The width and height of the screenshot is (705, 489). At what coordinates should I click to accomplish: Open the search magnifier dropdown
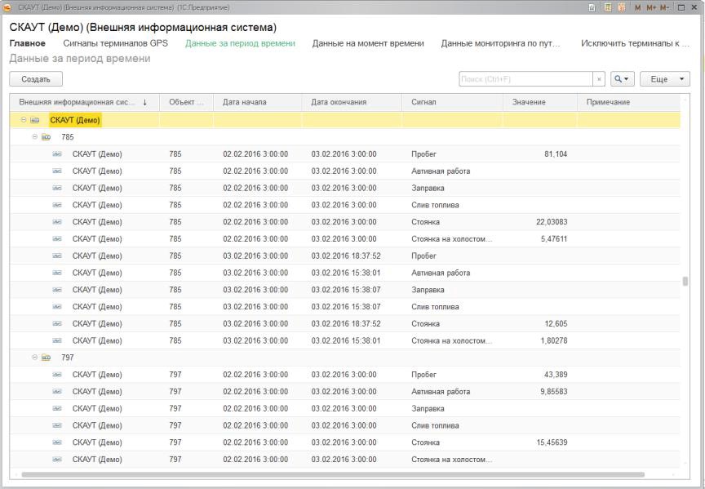click(623, 79)
